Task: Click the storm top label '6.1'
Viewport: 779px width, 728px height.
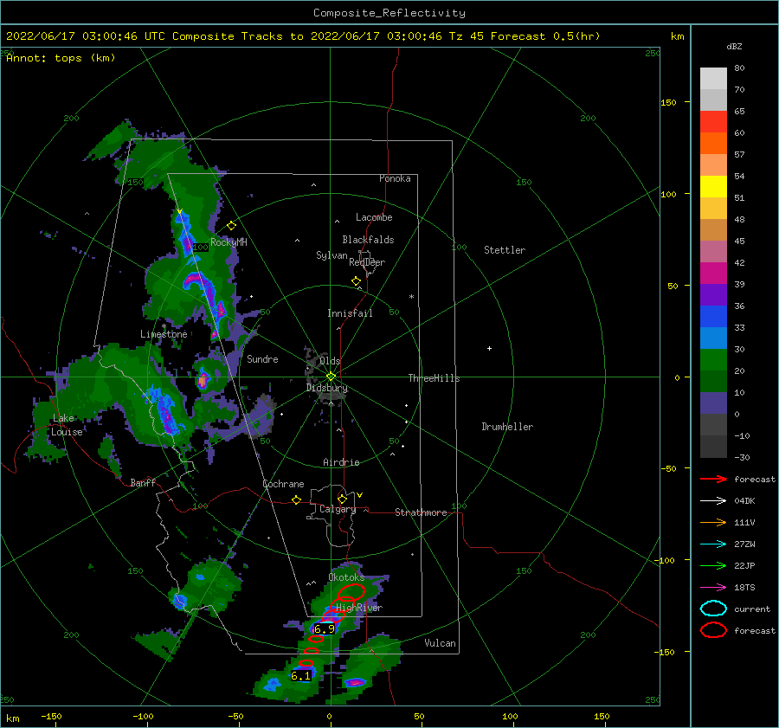Action: tap(300, 675)
